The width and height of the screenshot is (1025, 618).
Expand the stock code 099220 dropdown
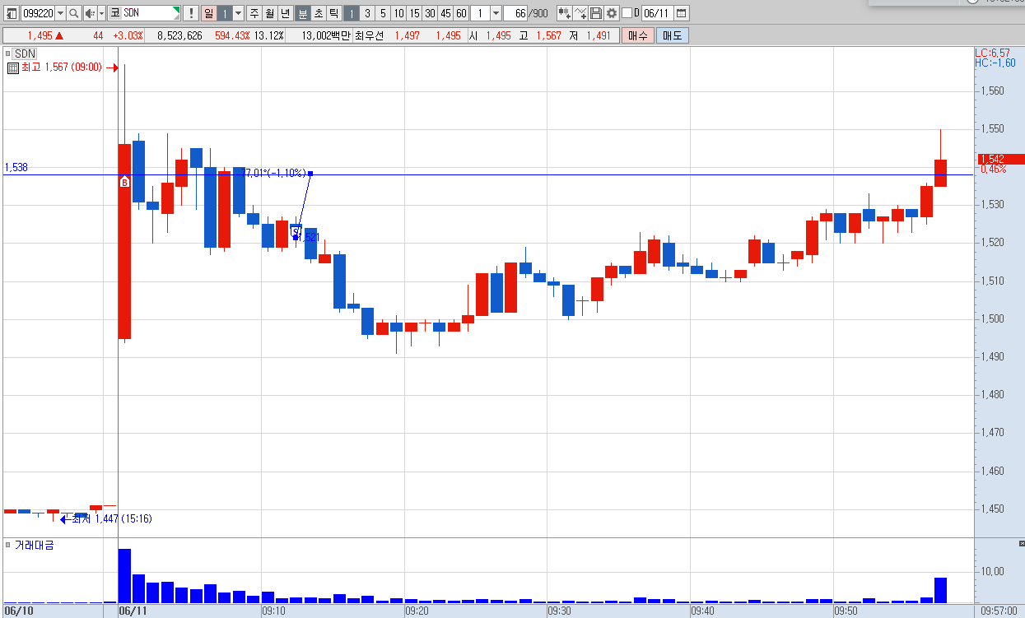[x=60, y=13]
